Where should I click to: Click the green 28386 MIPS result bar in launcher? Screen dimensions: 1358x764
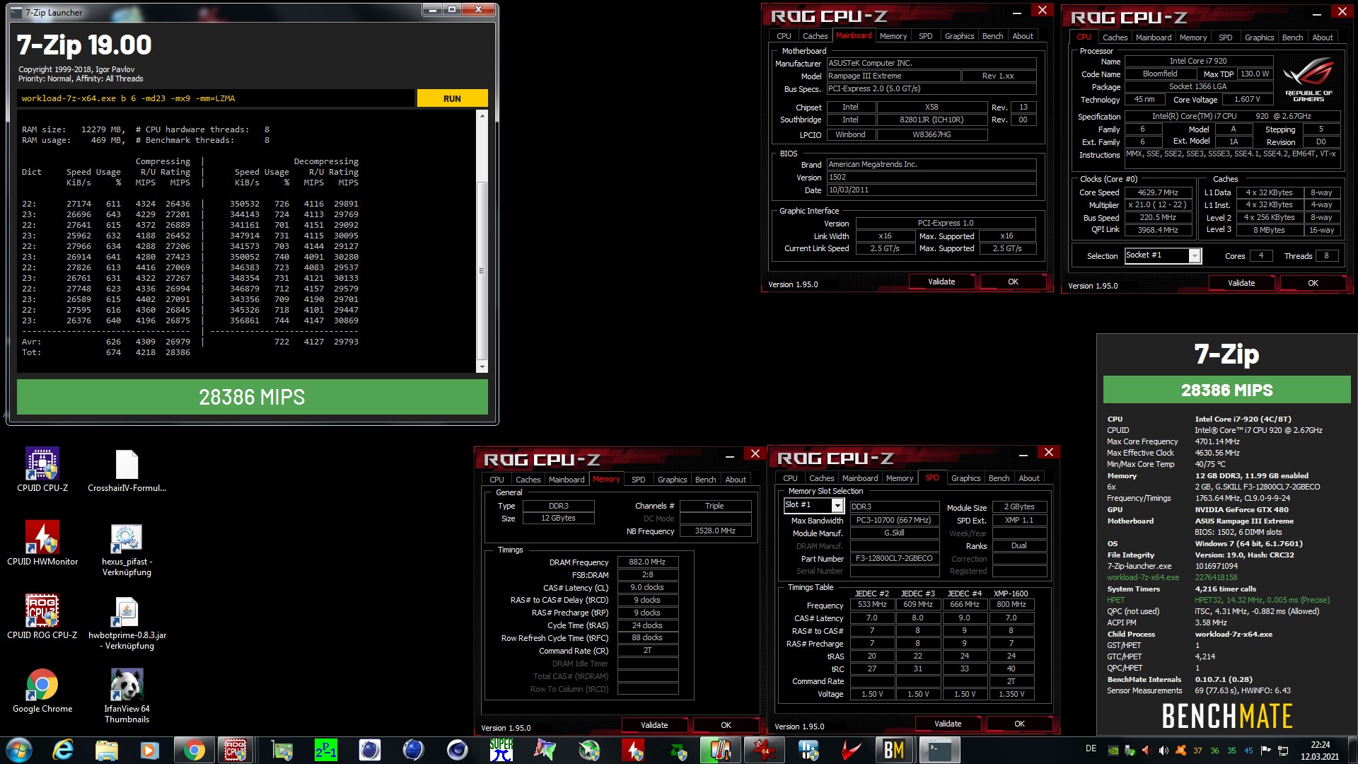pos(252,397)
